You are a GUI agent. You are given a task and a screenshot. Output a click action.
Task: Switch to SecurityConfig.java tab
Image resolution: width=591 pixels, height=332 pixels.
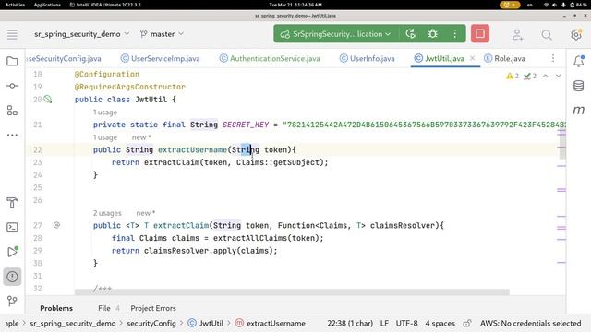pos(65,59)
